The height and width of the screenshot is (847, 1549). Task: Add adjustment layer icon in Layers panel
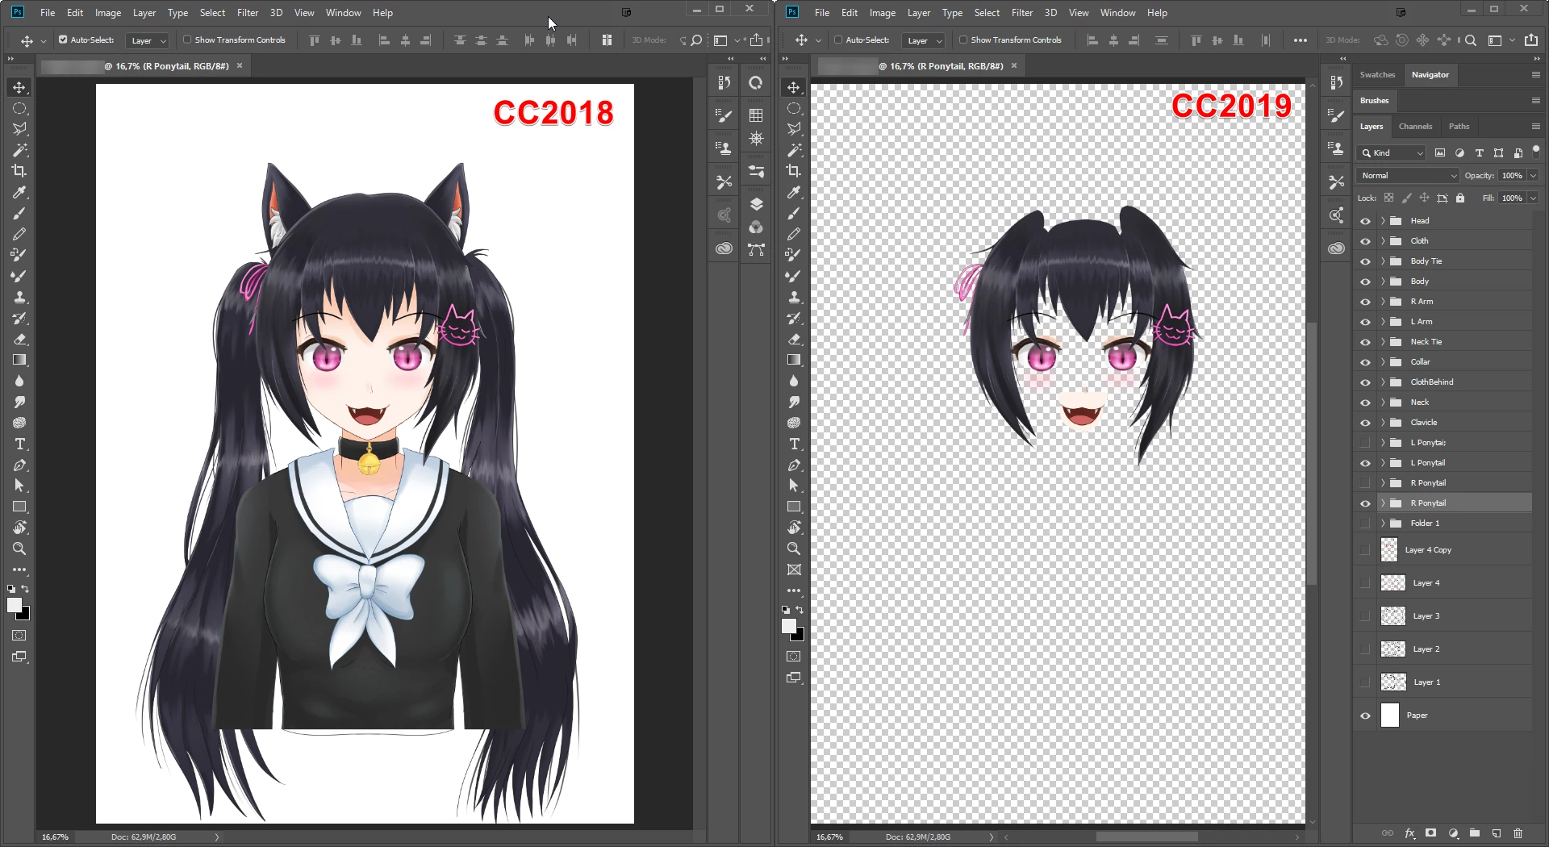click(x=1453, y=833)
